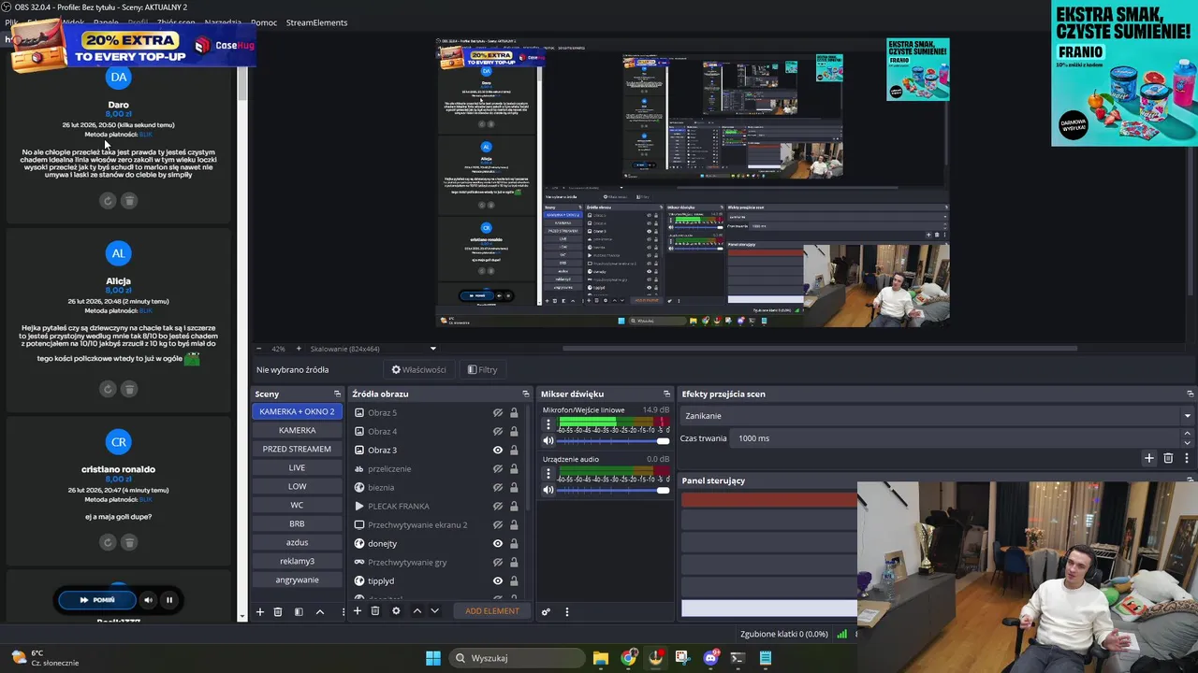Adjust Mikrofon/Wejście liniowe volume slider
1198x673 pixels.
click(614, 440)
